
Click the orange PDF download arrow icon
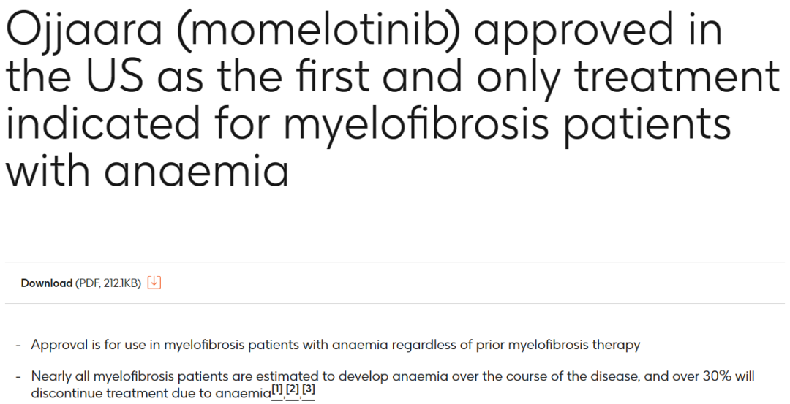tap(154, 283)
